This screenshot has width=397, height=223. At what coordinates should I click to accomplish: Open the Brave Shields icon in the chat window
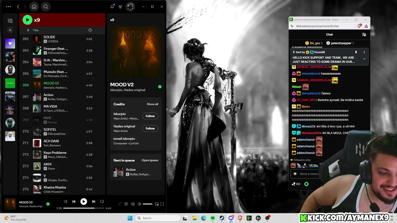(x=359, y=26)
